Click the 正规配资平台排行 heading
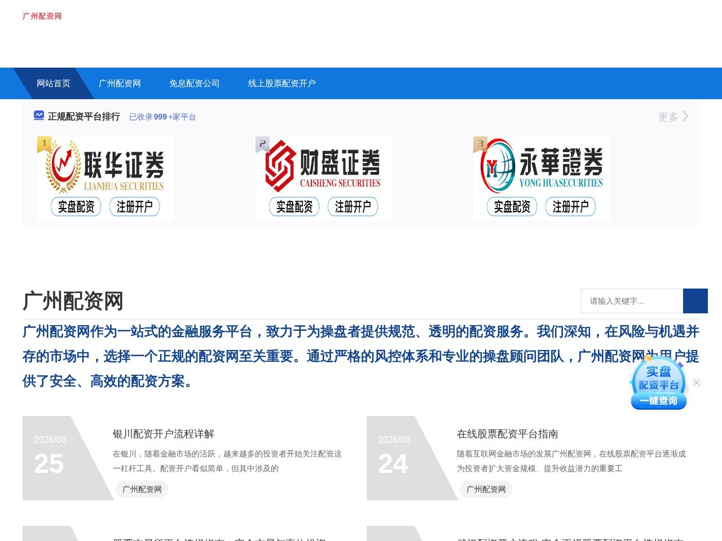Image resolution: width=722 pixels, height=541 pixels. point(84,117)
